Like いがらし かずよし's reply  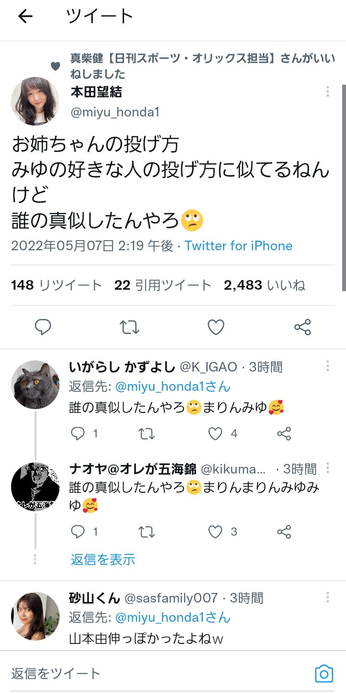(215, 434)
